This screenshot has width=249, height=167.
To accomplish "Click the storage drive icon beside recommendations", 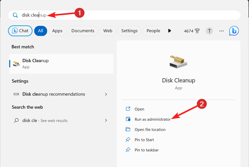I will point(16,94).
